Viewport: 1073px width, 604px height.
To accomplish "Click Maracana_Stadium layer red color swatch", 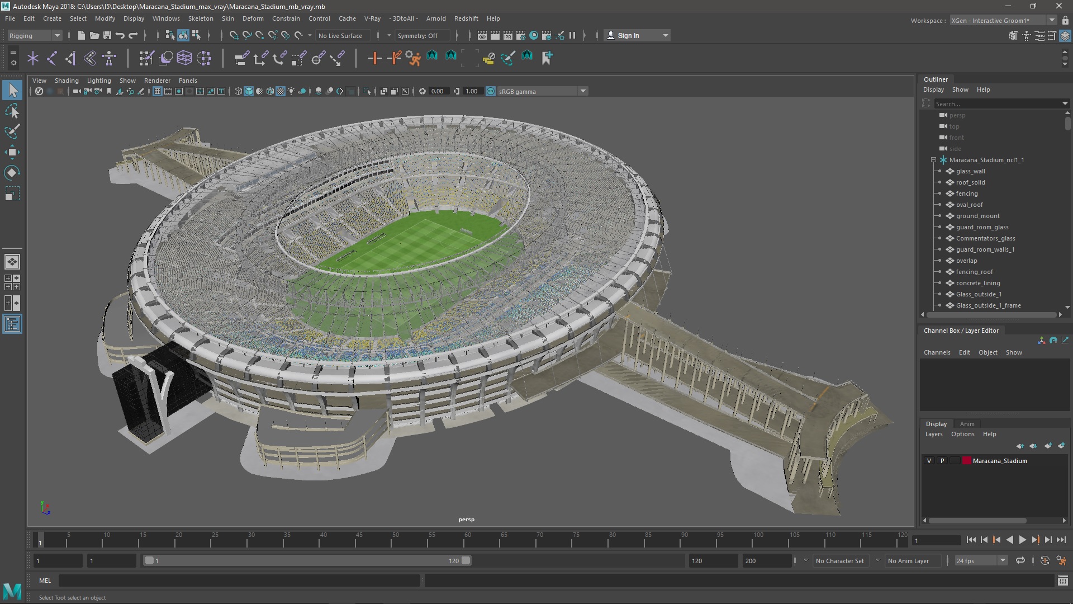I will (967, 461).
